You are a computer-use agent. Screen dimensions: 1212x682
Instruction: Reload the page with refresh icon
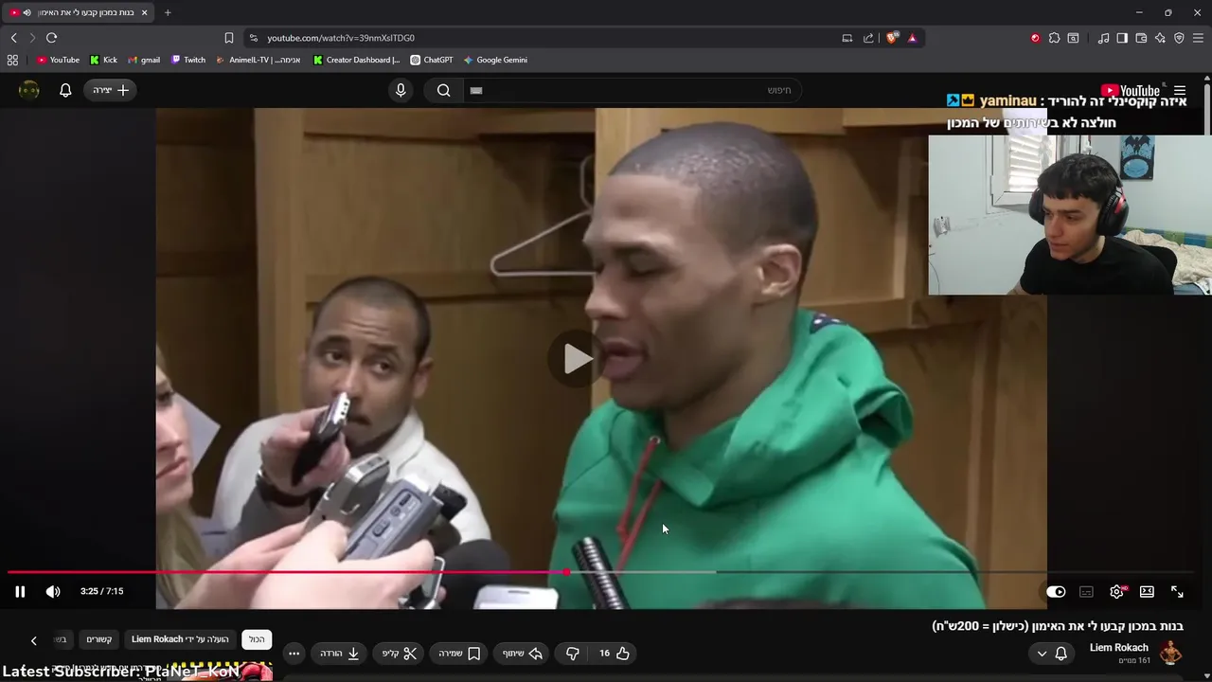[51, 38]
